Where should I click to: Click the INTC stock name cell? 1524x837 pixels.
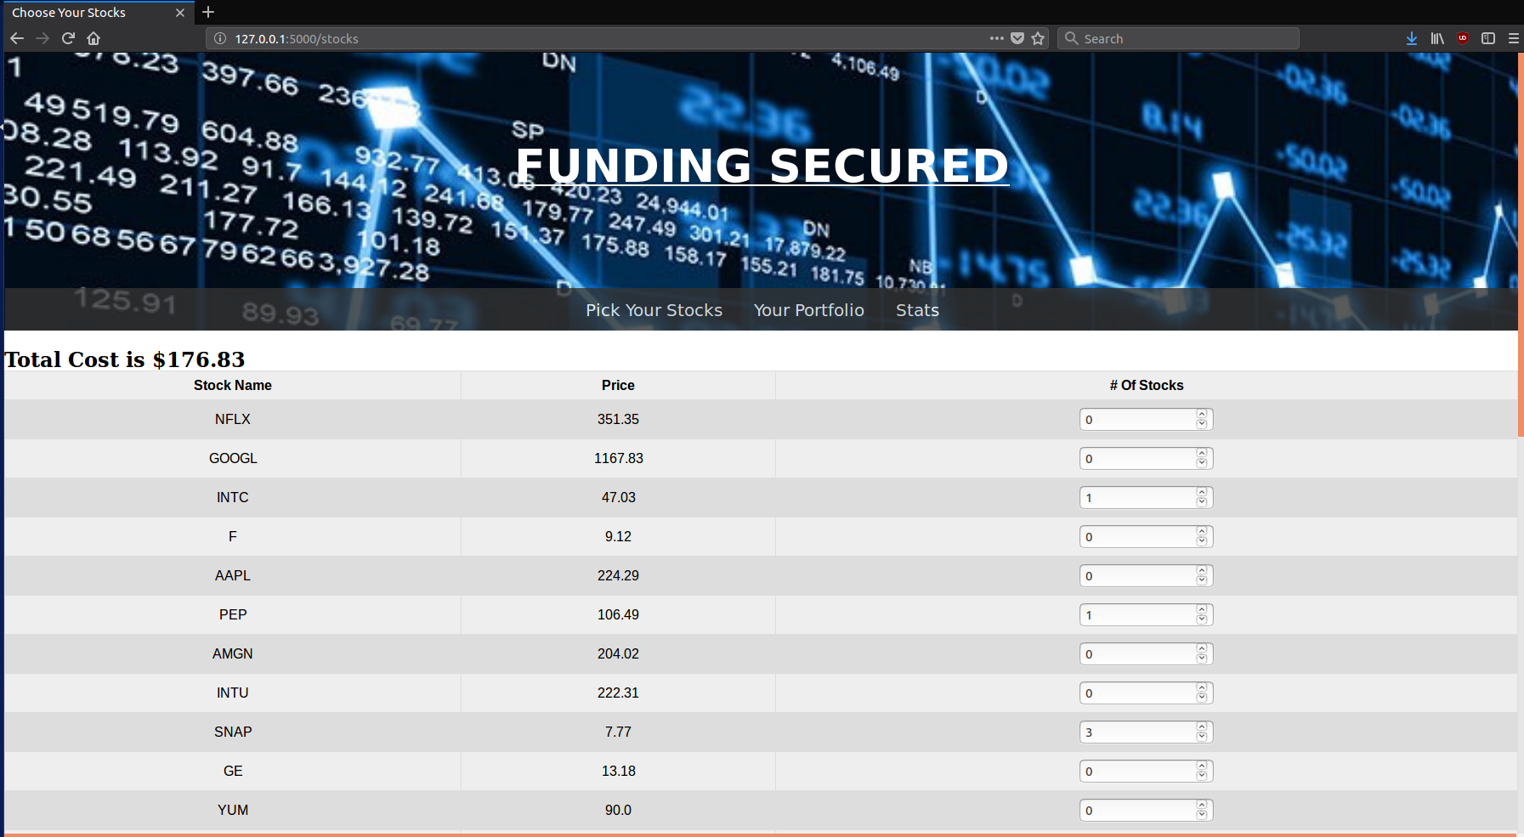233,497
